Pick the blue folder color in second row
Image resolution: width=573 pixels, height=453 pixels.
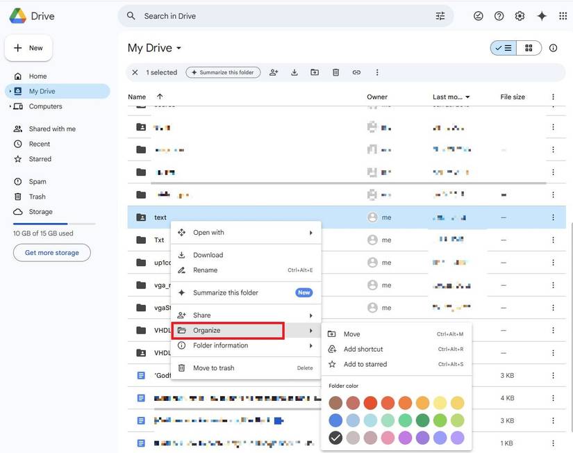tap(335, 420)
